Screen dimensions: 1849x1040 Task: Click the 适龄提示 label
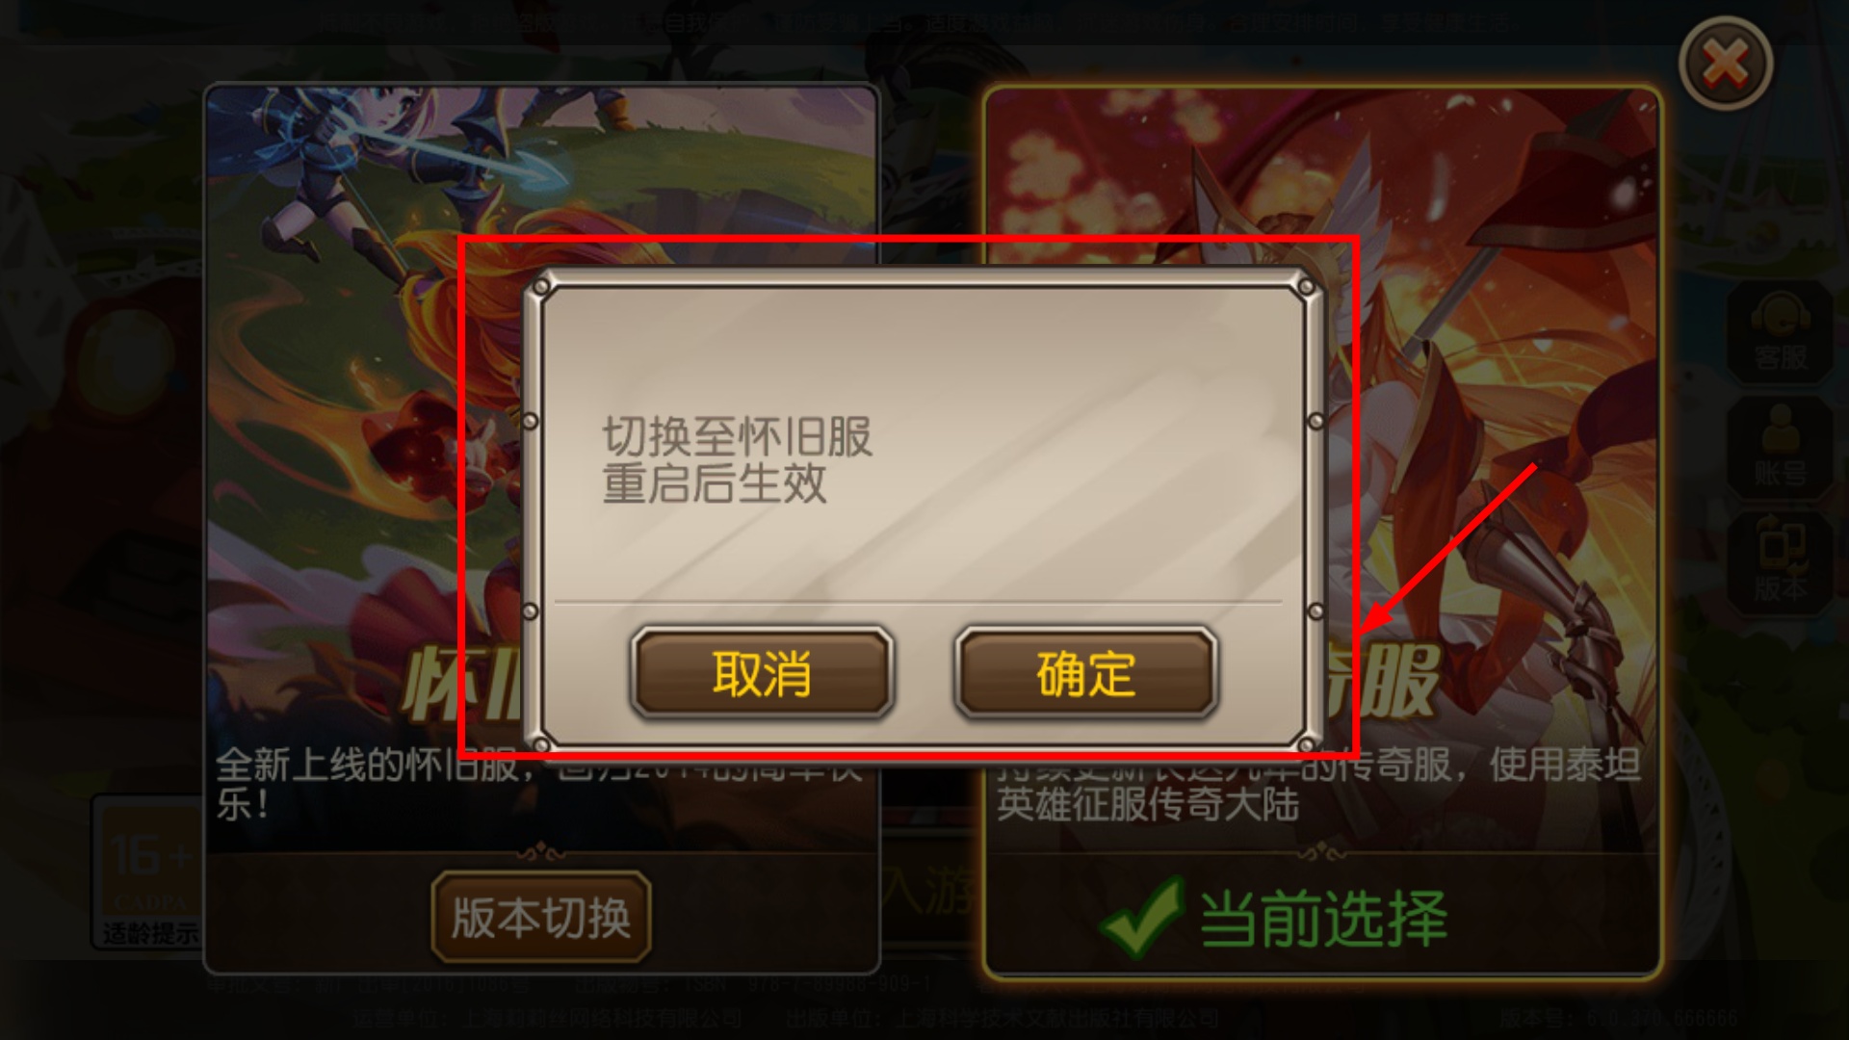pos(150,932)
